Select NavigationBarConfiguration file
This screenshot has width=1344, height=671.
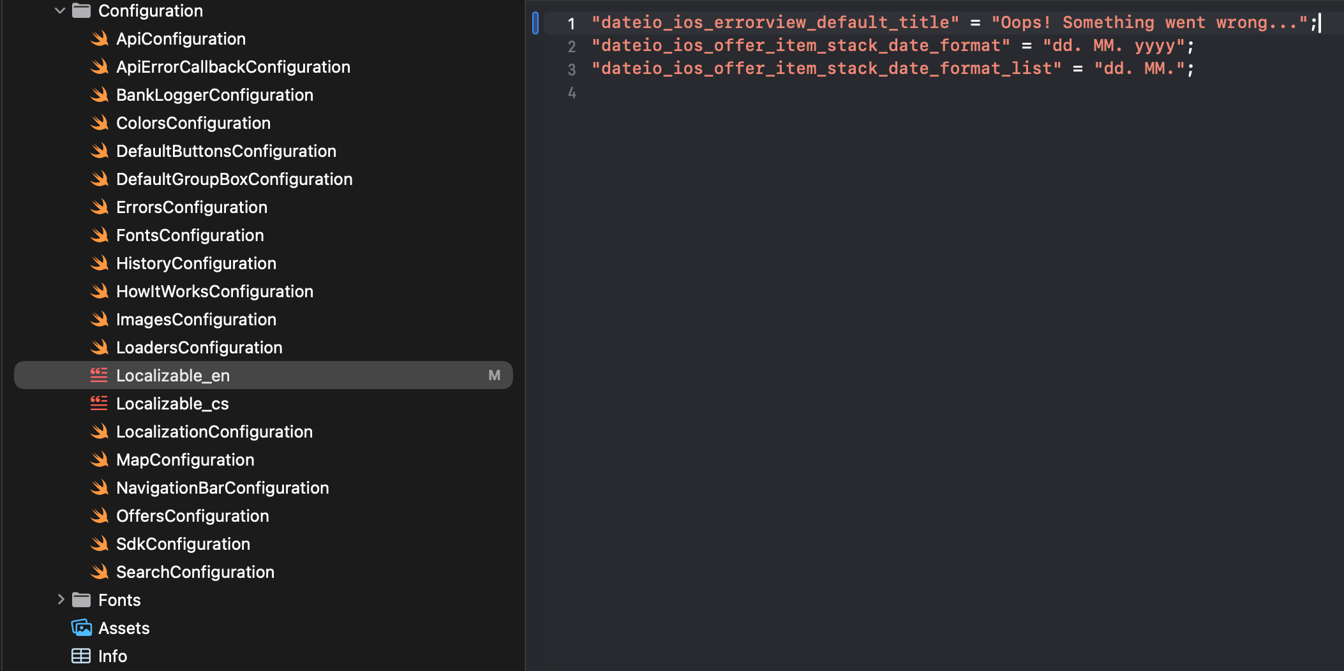click(222, 488)
